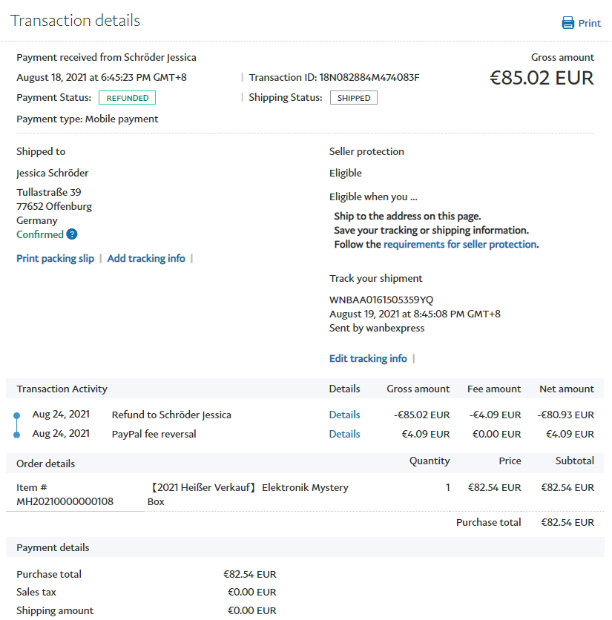Click the Transaction details page heading
Image resolution: width=612 pixels, height=620 pixels.
75,20
